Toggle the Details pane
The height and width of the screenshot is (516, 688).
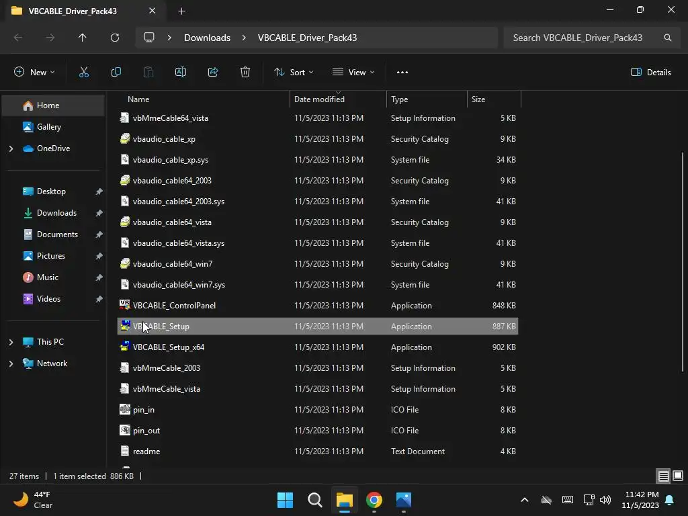(650, 73)
